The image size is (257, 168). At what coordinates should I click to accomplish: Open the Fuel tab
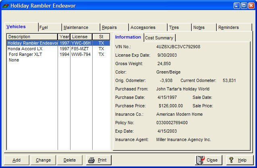coord(44,27)
